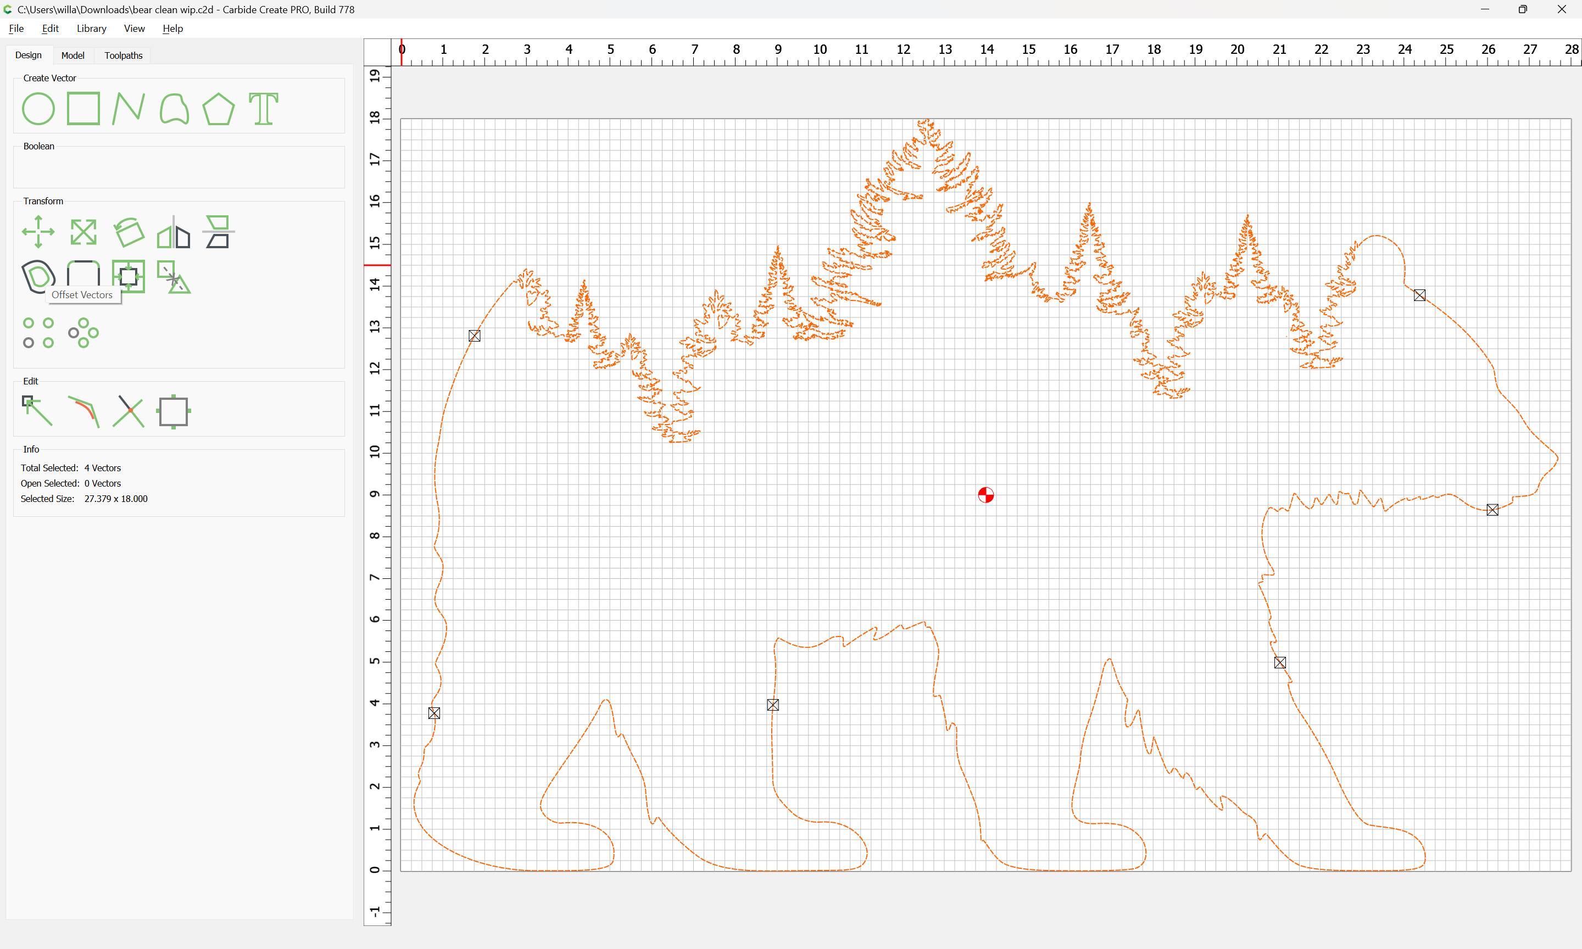Image resolution: width=1582 pixels, height=949 pixels.
Task: Open the Move transform tool
Action: click(x=38, y=232)
